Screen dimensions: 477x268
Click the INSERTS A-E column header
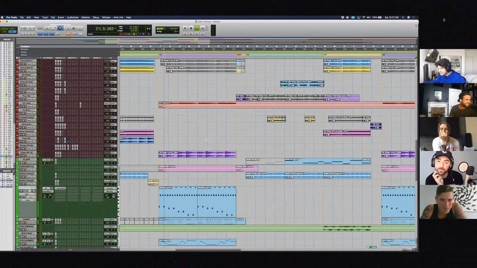coord(60,58)
